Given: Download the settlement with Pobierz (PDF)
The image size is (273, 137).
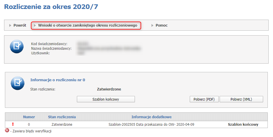Looking at the screenshot, I should [204, 99].
